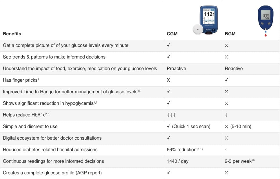
Task: Click the single down arrow in BGM column
Action: 226,115
